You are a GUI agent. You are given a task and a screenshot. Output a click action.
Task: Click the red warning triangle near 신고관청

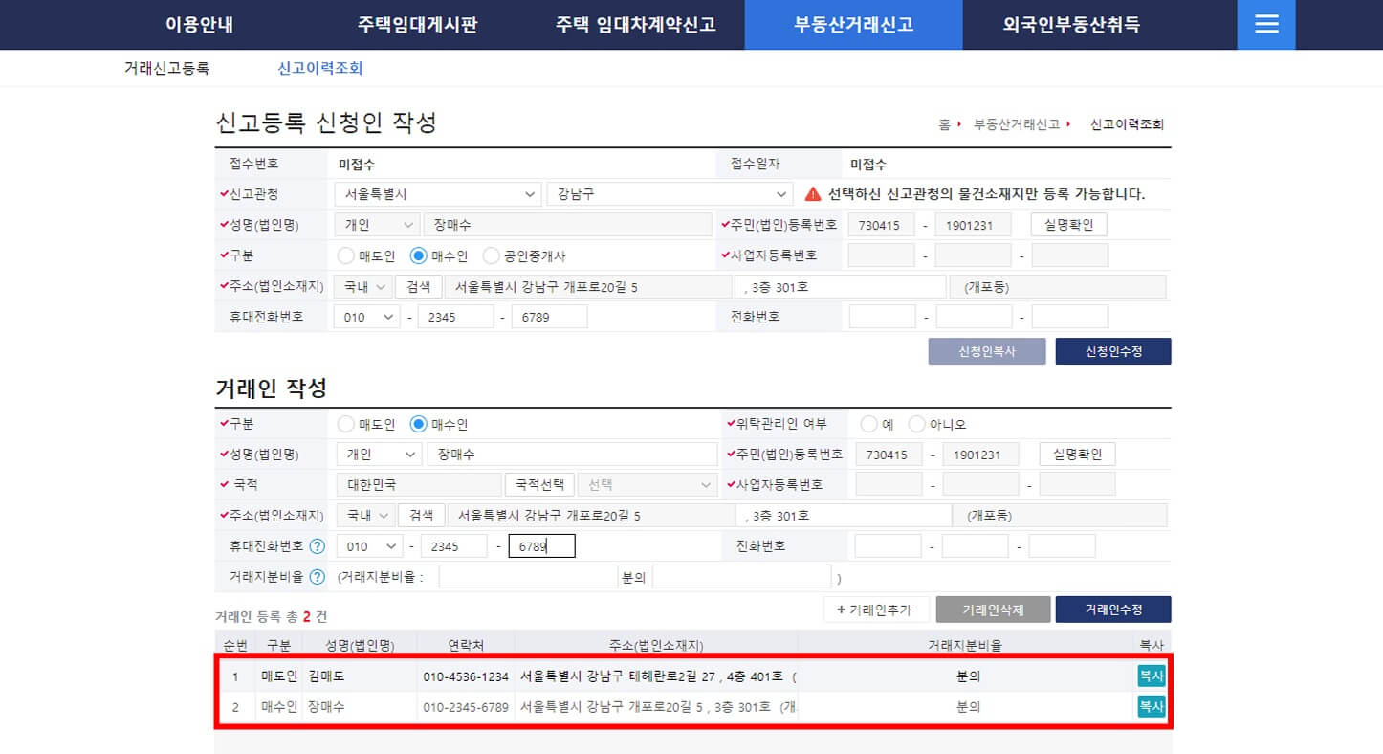[814, 193]
